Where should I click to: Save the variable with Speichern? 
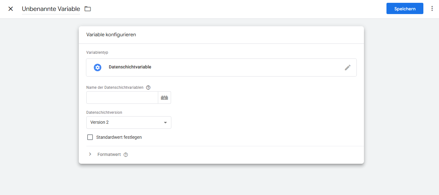[405, 9]
